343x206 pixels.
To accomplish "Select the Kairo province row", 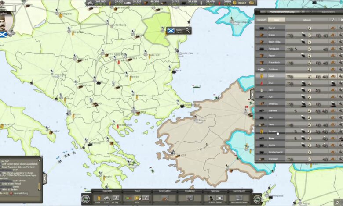I will click(299, 139).
